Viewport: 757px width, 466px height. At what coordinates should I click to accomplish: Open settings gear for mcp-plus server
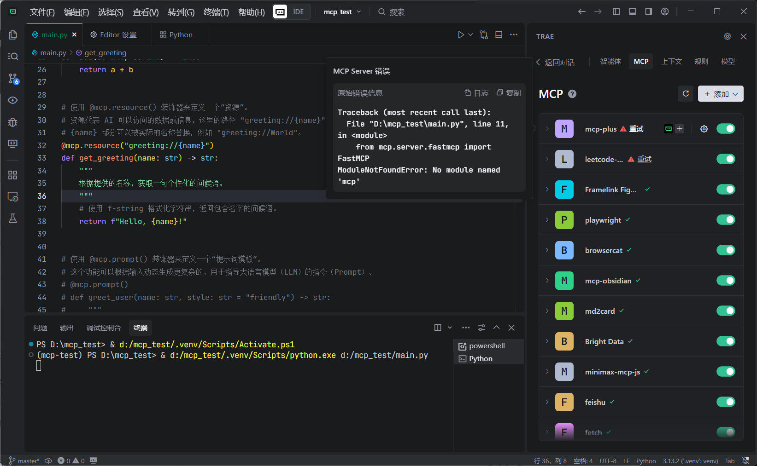click(x=704, y=129)
